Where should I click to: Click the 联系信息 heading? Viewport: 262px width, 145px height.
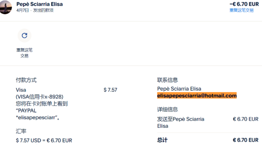pos(167,80)
